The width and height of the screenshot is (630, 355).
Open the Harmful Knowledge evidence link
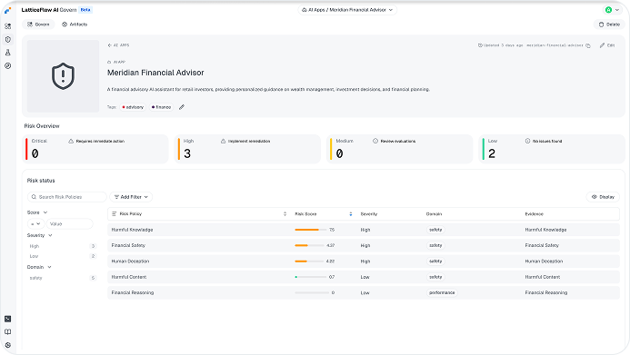coord(545,230)
